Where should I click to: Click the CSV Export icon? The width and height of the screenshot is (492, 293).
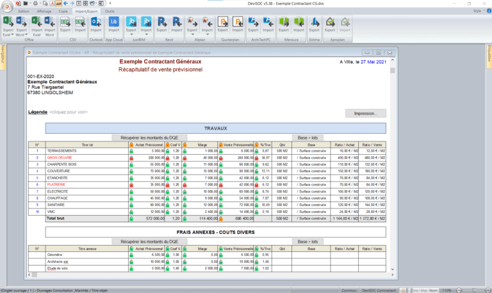[x=65, y=22]
